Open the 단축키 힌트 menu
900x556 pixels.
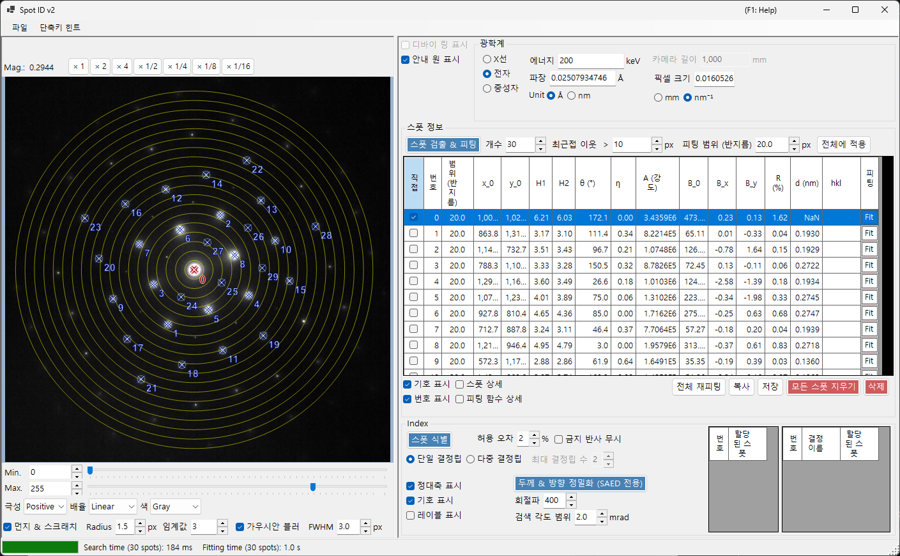coord(60,27)
